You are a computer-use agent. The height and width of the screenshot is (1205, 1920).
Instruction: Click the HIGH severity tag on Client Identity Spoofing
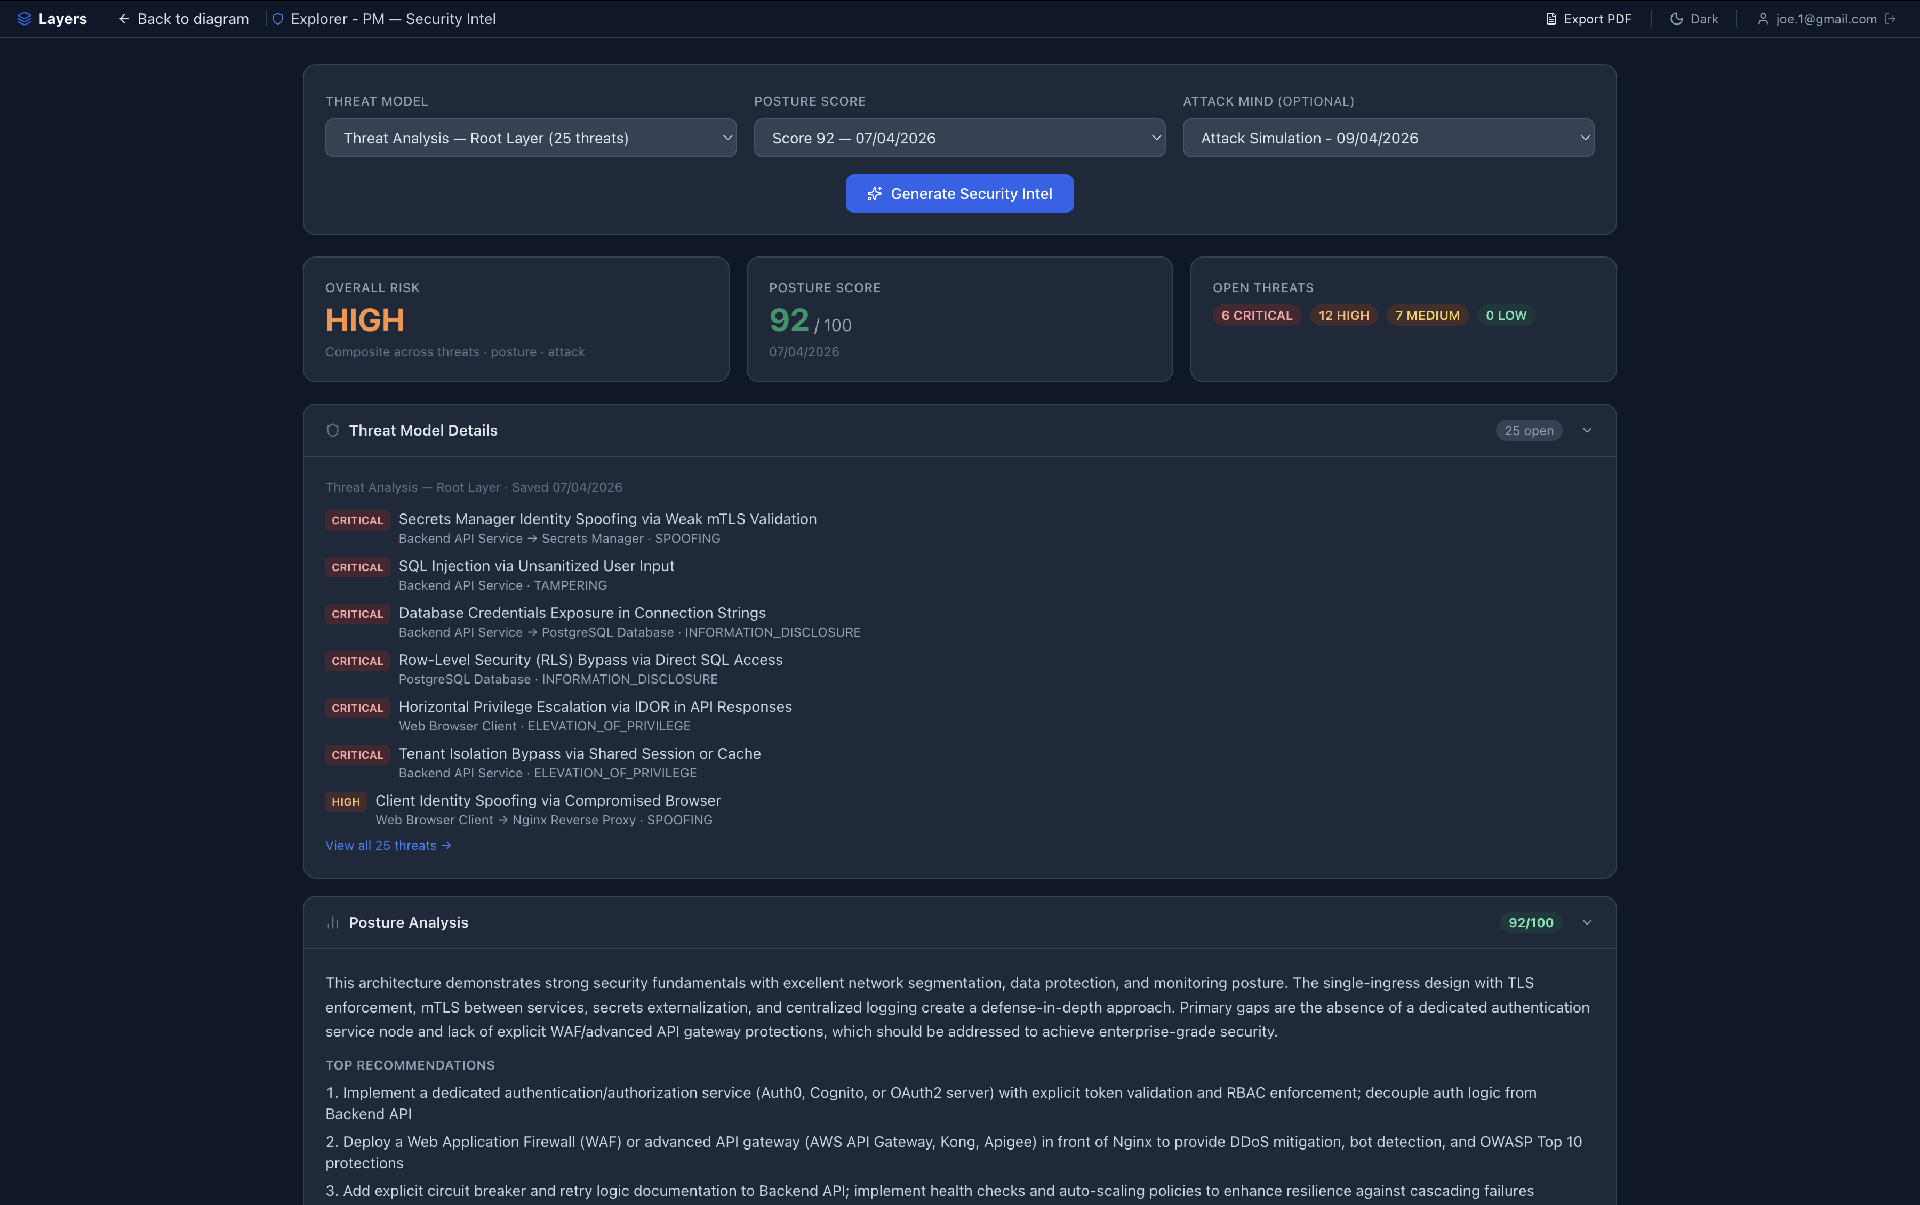(x=346, y=802)
